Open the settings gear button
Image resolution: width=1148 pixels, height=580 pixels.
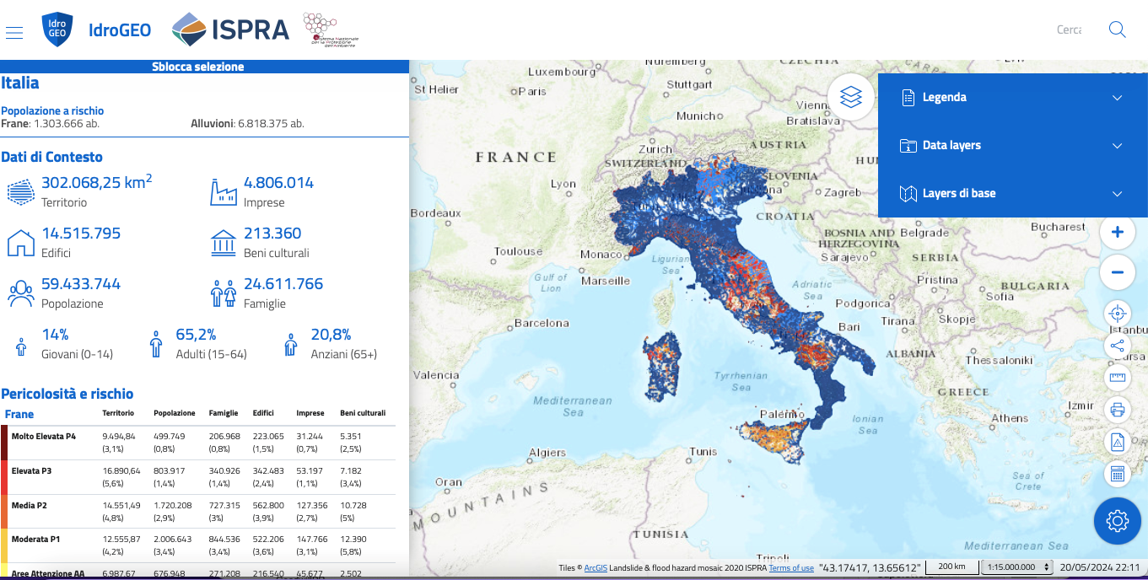(1118, 521)
